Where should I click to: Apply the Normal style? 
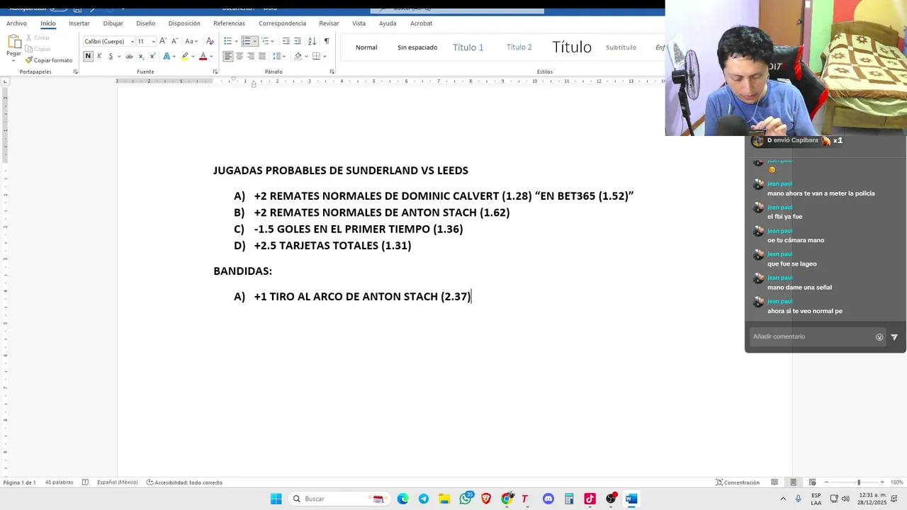(366, 47)
